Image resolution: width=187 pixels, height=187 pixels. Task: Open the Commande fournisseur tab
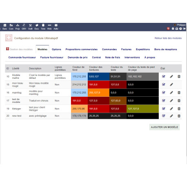point(22,58)
